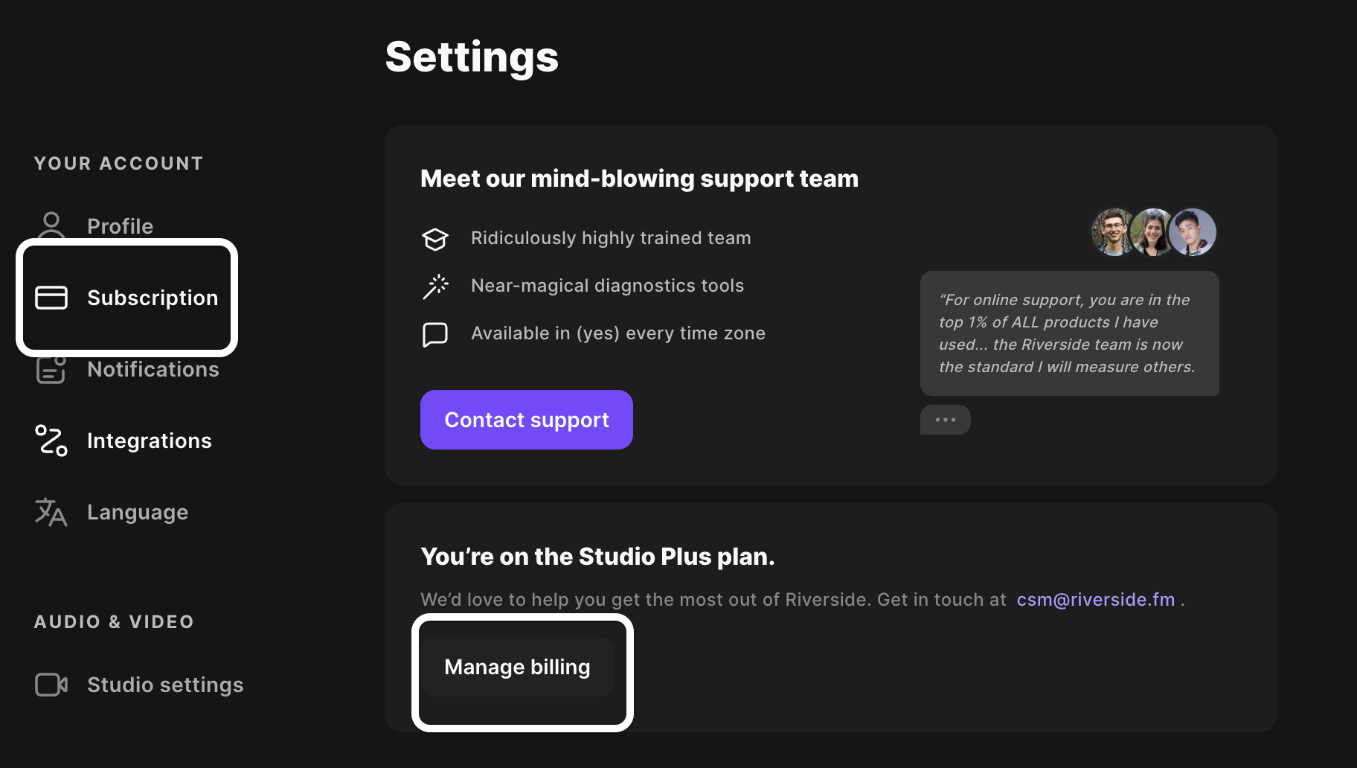Click the support team avatars
This screenshot has height=768, width=1357.
1153,232
